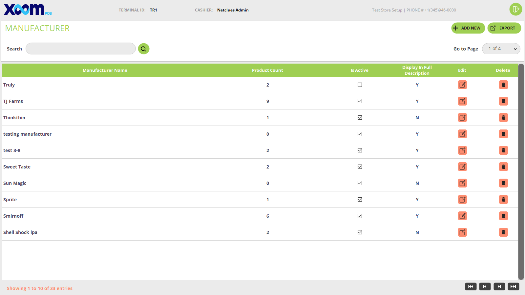
Task: Click trash icon for Smirnoff
Action: 503,216
